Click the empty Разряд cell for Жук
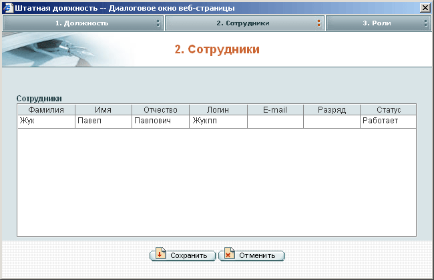Screen dimensions: 434x280 click(332, 121)
